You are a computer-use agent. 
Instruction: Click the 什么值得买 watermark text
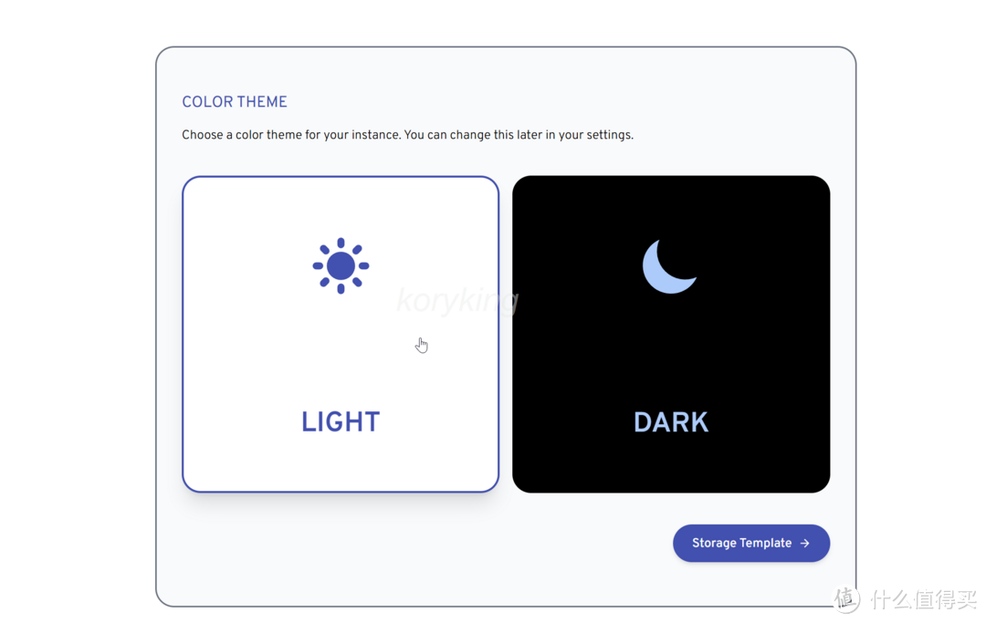pyautogui.click(x=924, y=599)
